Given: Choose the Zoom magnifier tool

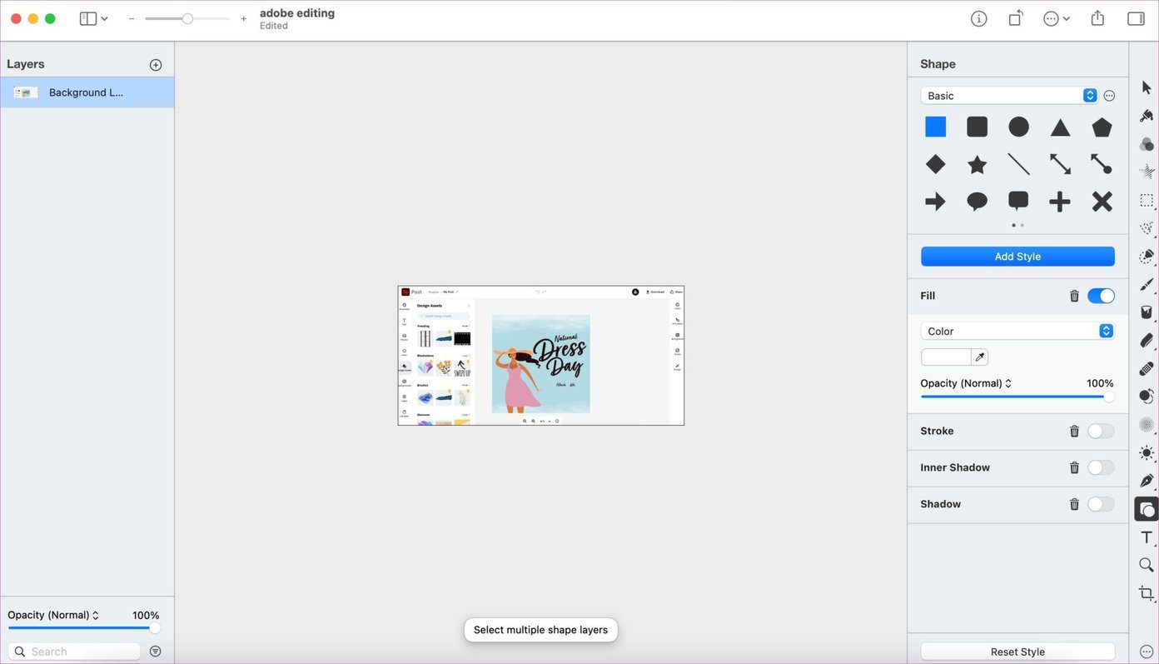Looking at the screenshot, I should pos(1147,565).
